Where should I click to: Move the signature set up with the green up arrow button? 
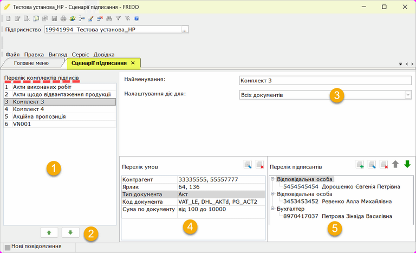49,232
